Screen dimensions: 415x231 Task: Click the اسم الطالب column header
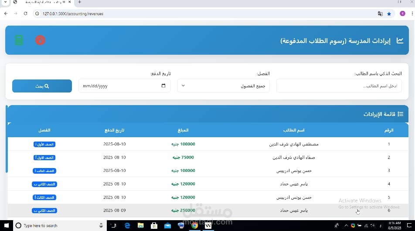coord(294,130)
